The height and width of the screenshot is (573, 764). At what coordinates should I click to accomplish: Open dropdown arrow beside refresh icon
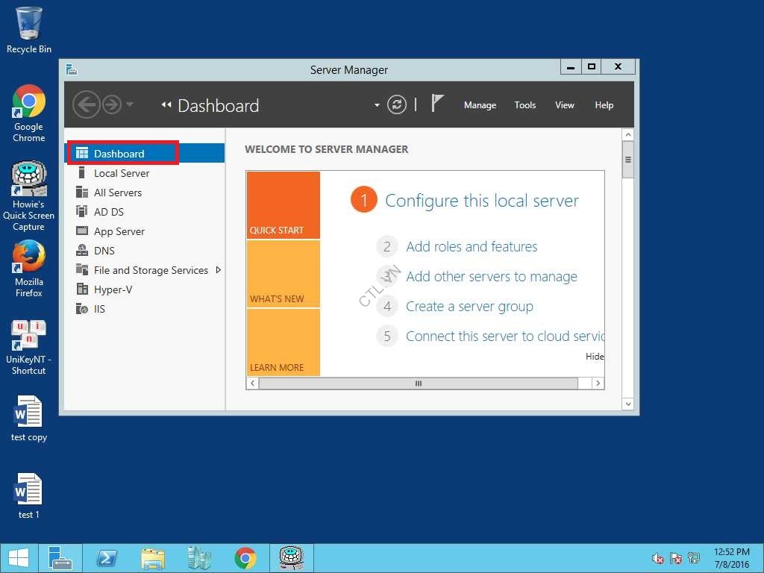coord(377,105)
